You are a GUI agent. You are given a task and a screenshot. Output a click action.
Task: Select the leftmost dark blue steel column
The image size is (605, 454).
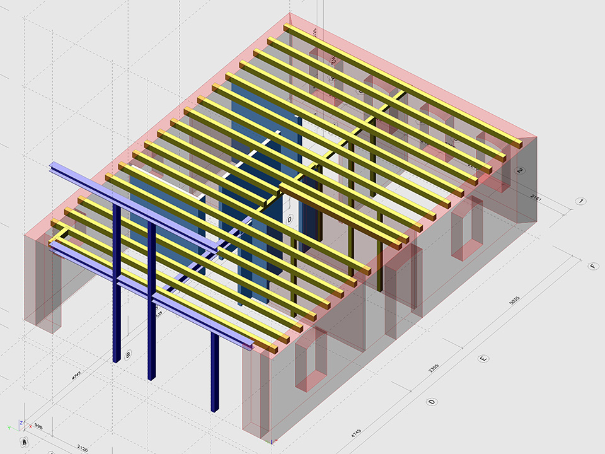pos(117,284)
